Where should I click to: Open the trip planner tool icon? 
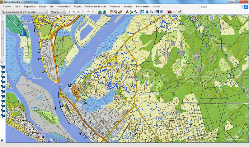[131, 12]
